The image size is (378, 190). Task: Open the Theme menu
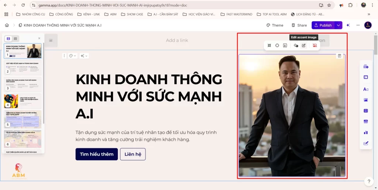pyautogui.click(x=275, y=25)
